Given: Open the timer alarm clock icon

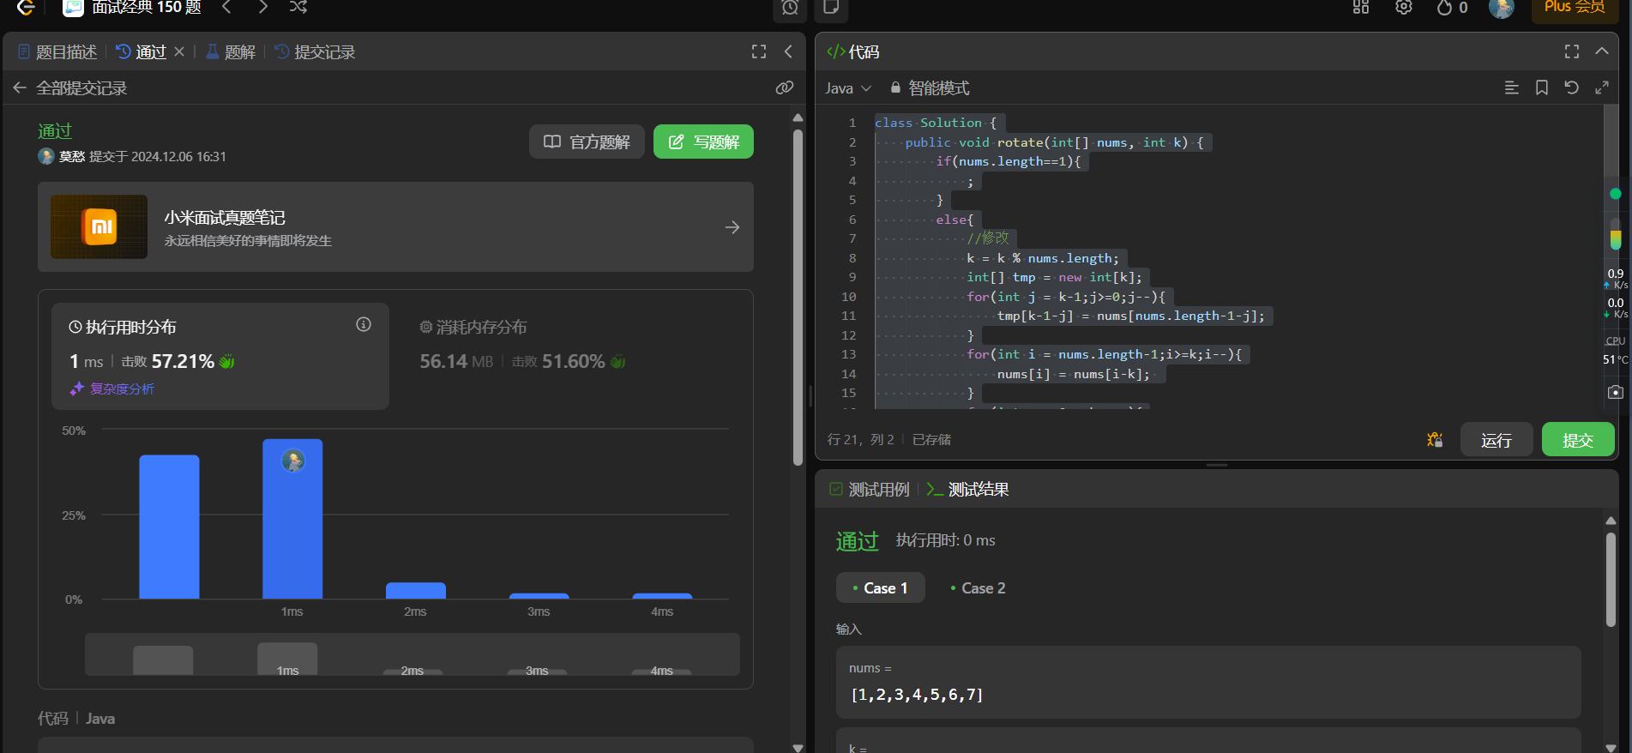Looking at the screenshot, I should (790, 8).
